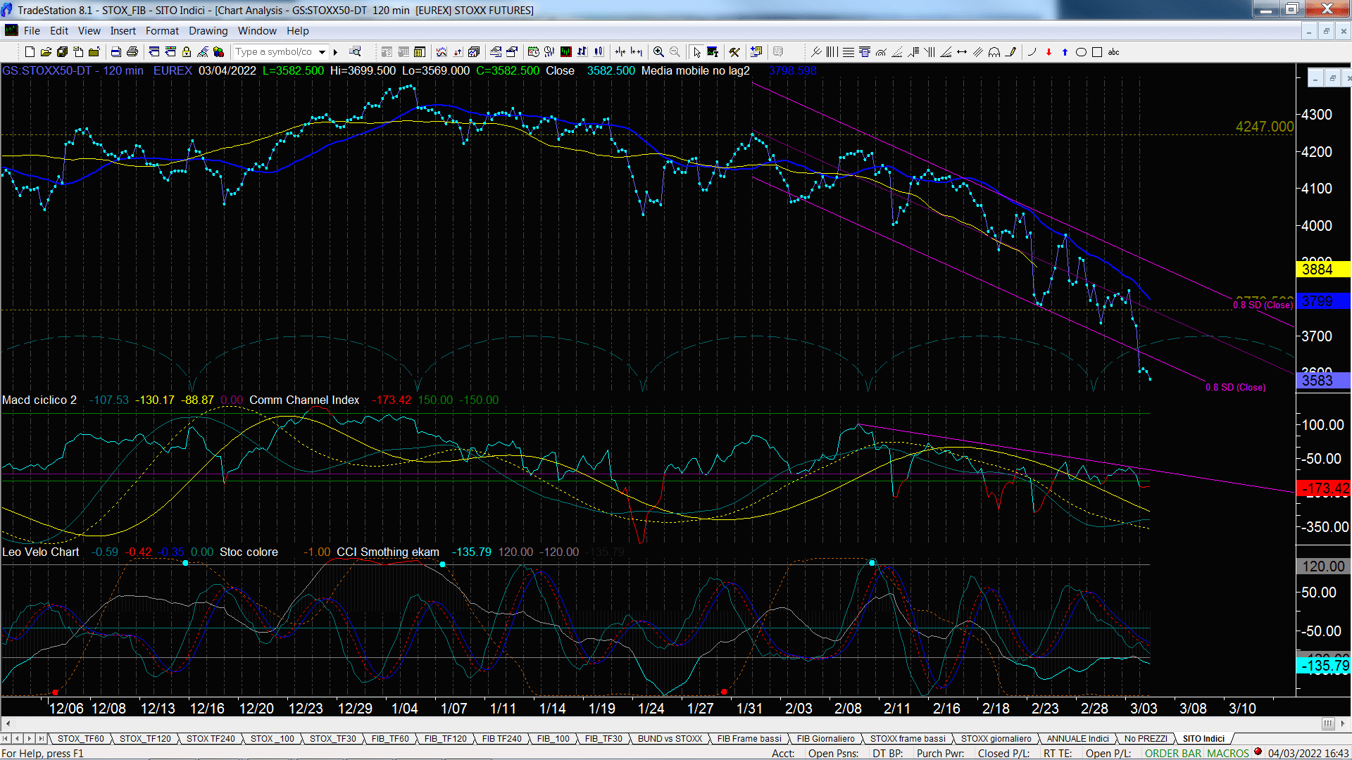Select the abc text drawing tool

[x=1113, y=51]
